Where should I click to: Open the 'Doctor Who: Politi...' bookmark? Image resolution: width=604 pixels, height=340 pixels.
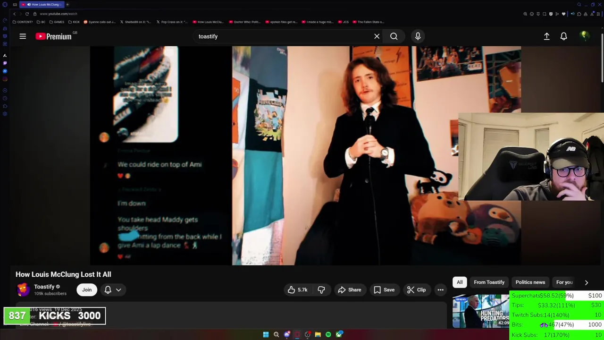(244, 22)
